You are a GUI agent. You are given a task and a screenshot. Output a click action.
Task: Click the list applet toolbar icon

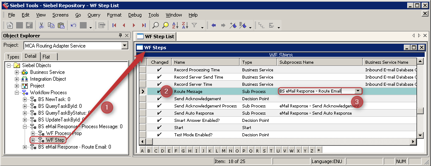102,25
